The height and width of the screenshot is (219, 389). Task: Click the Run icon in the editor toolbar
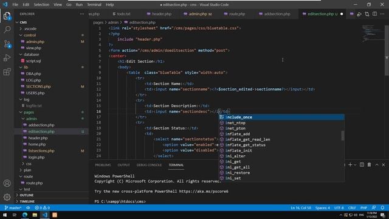pyautogui.click(x=359, y=14)
